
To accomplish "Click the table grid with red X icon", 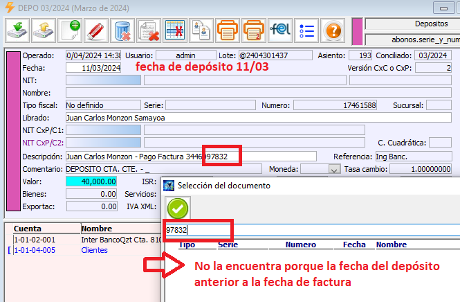I will [174, 31].
